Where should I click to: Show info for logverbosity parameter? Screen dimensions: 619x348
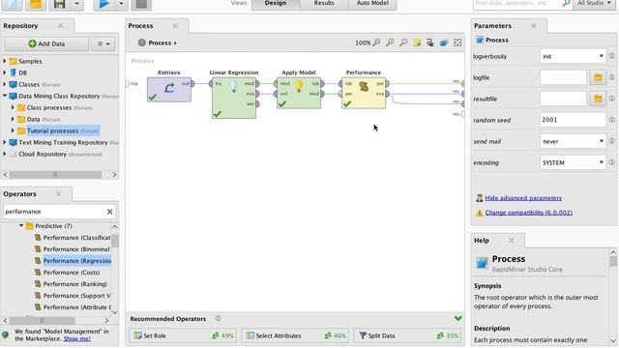[612, 56]
